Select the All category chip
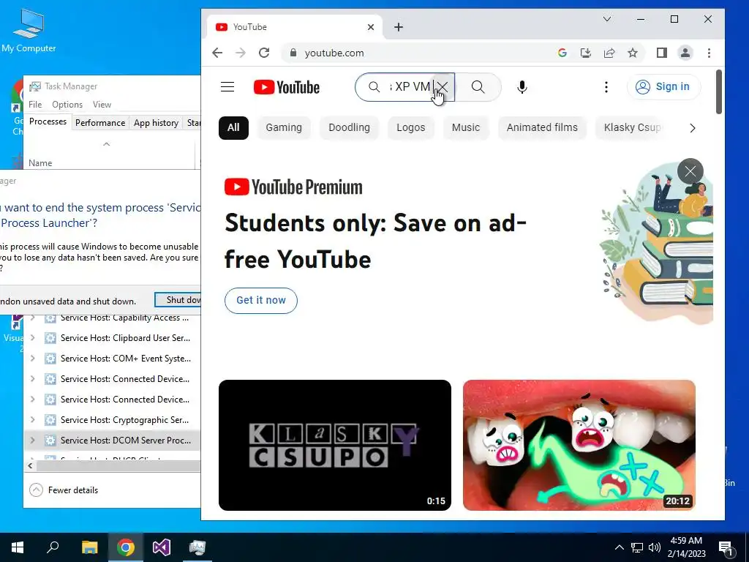This screenshot has width=749, height=562. pos(233,127)
